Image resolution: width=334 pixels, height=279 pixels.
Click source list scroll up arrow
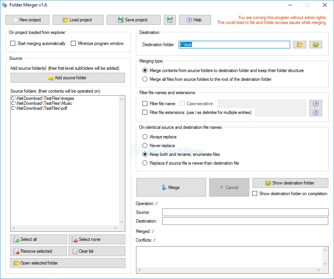click(121, 99)
